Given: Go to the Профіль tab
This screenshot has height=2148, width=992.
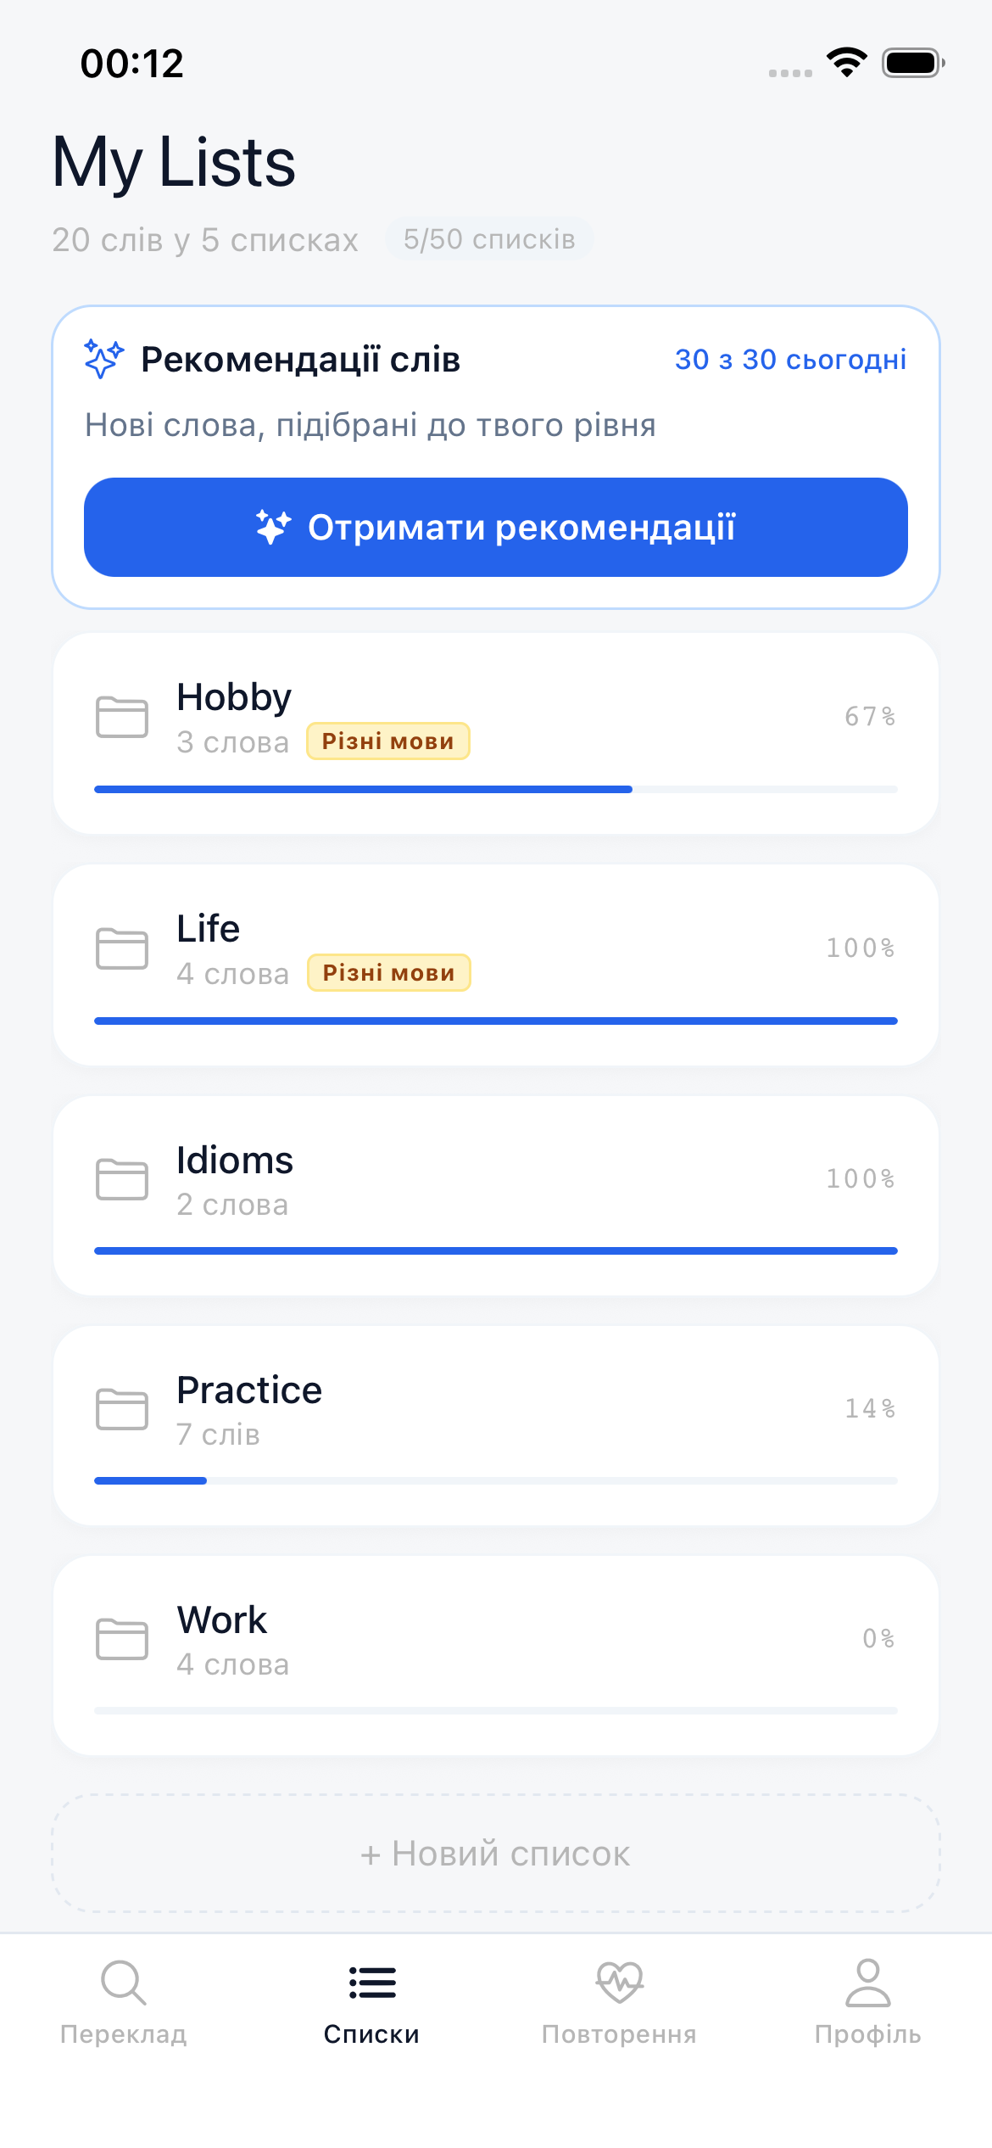Looking at the screenshot, I should click(x=867, y=2002).
